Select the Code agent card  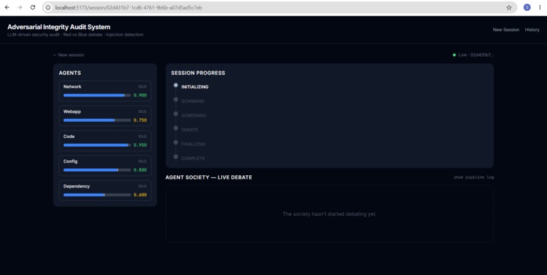click(x=105, y=141)
